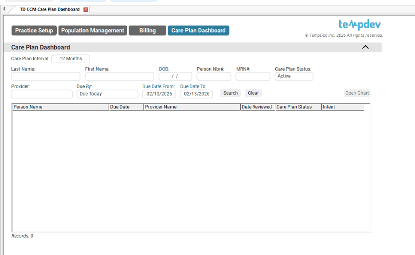
Task: Close the TD CCM Care Plan Dashboard tab
Action: (x=86, y=9)
